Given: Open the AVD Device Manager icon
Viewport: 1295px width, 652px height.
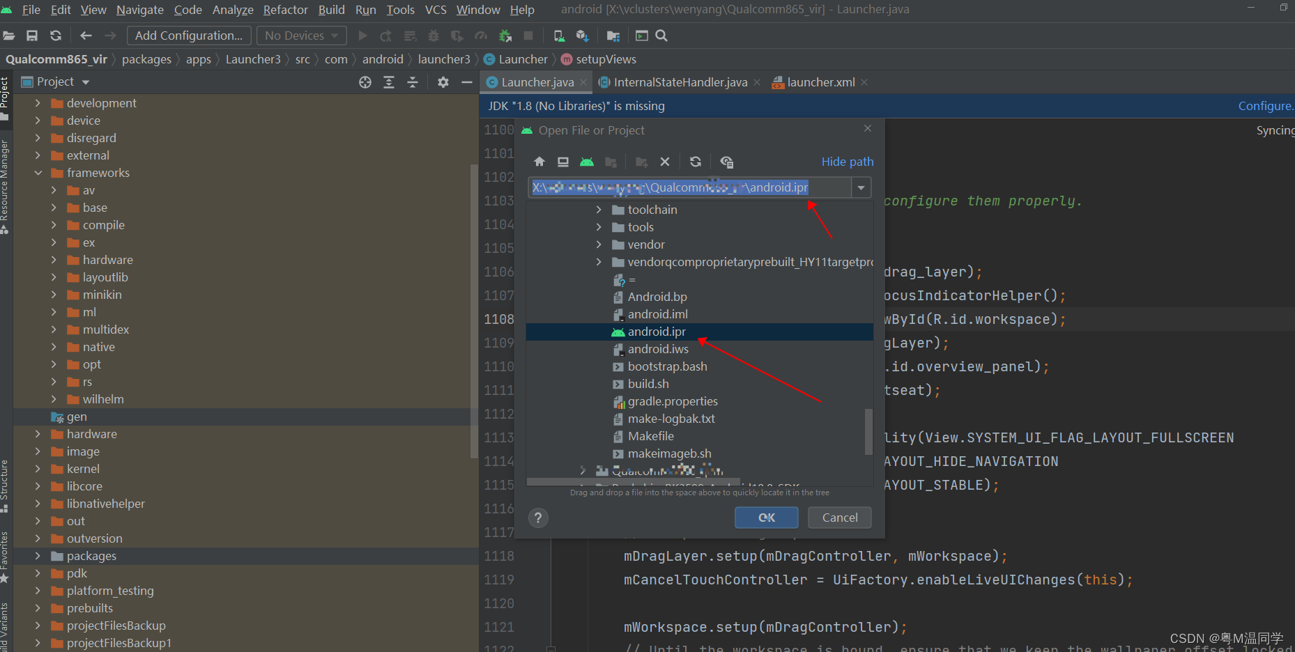Looking at the screenshot, I should (559, 36).
